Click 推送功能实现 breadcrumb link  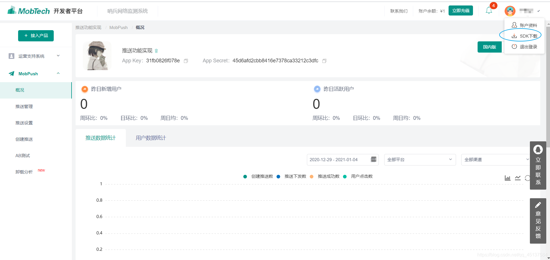tap(88, 28)
